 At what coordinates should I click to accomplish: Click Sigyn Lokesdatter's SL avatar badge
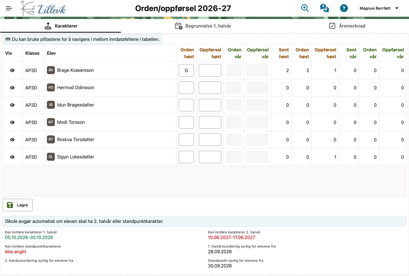point(51,157)
